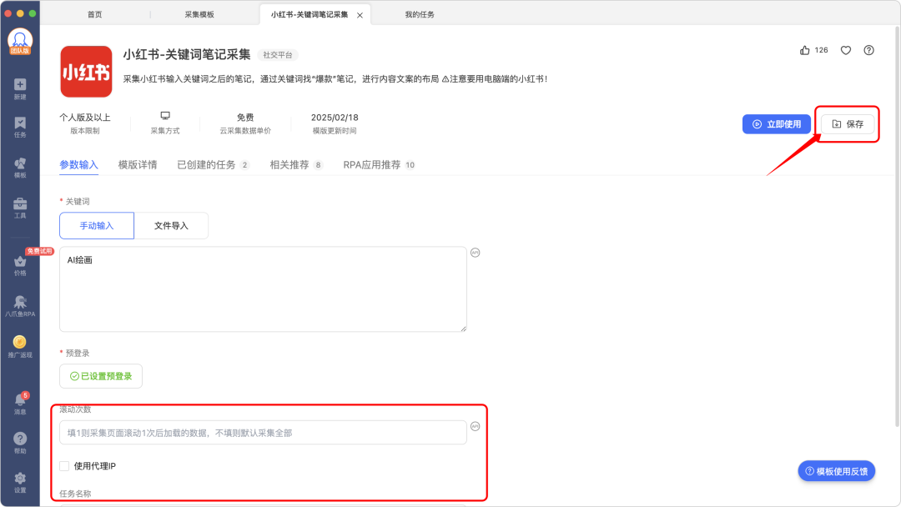Open the 消息 bell notifications icon
Screen dimensions: 901x507
click(20, 404)
